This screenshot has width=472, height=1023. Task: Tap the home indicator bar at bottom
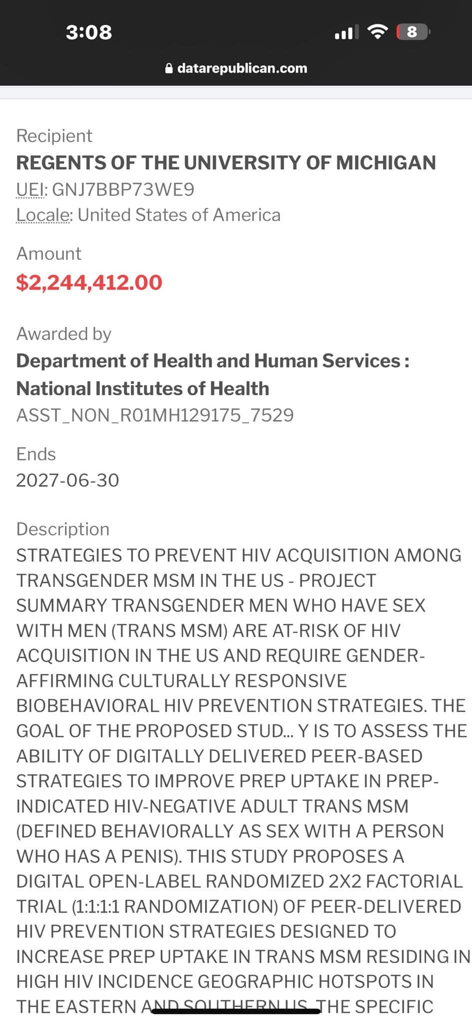[x=236, y=1011]
